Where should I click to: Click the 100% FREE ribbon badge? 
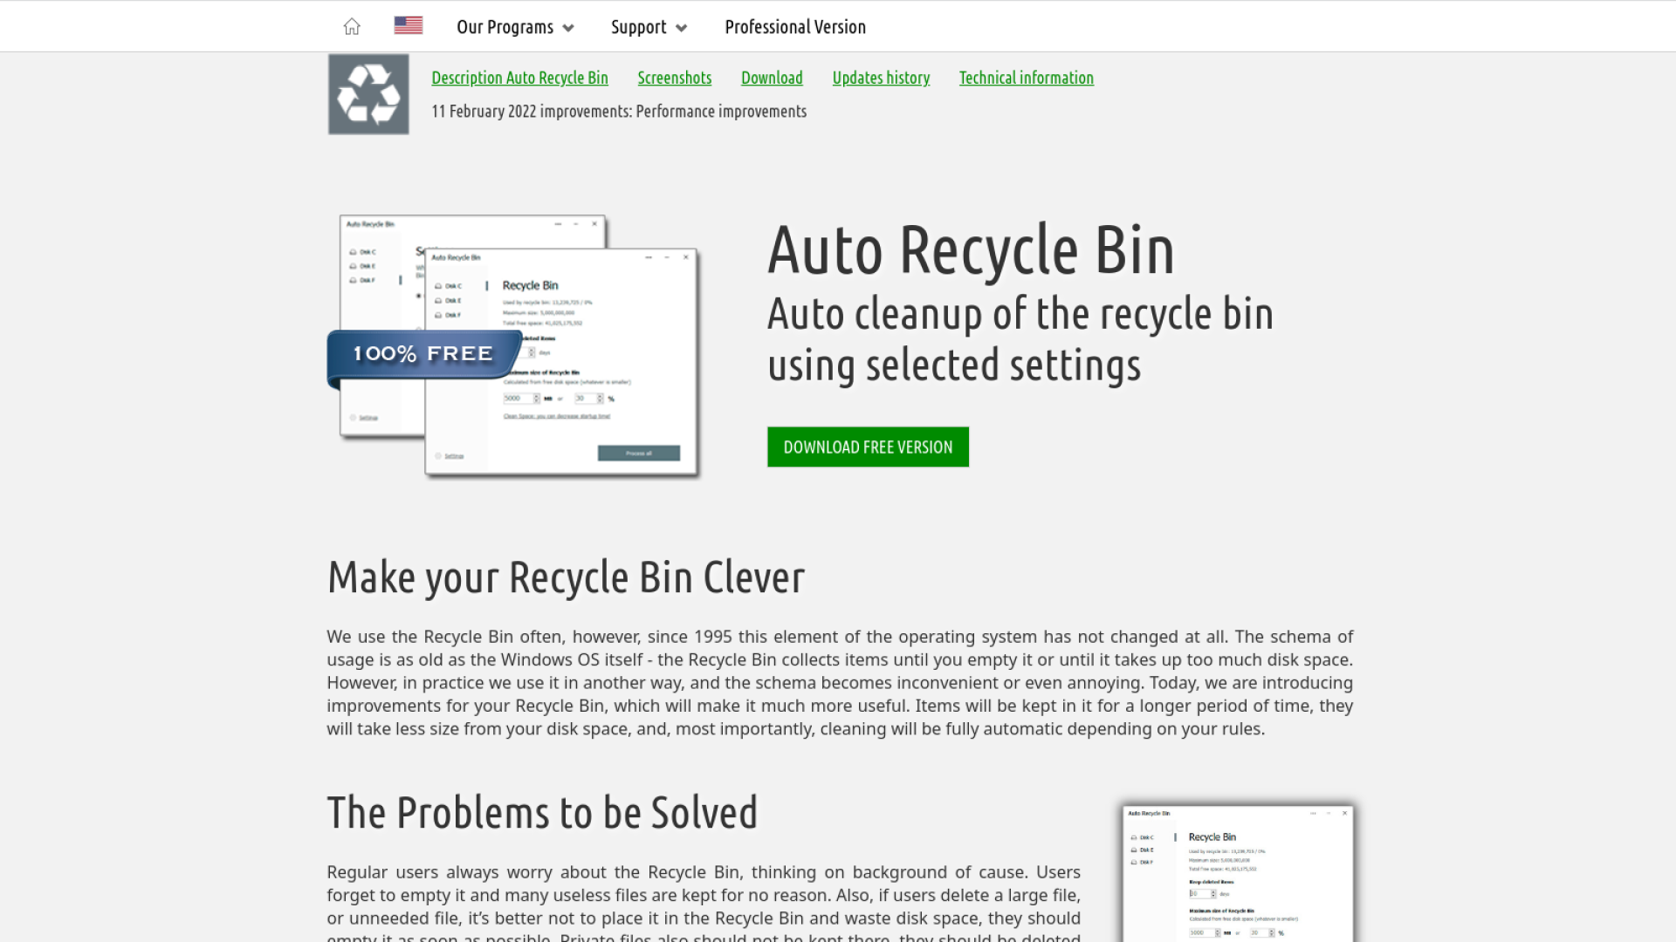[x=422, y=354]
